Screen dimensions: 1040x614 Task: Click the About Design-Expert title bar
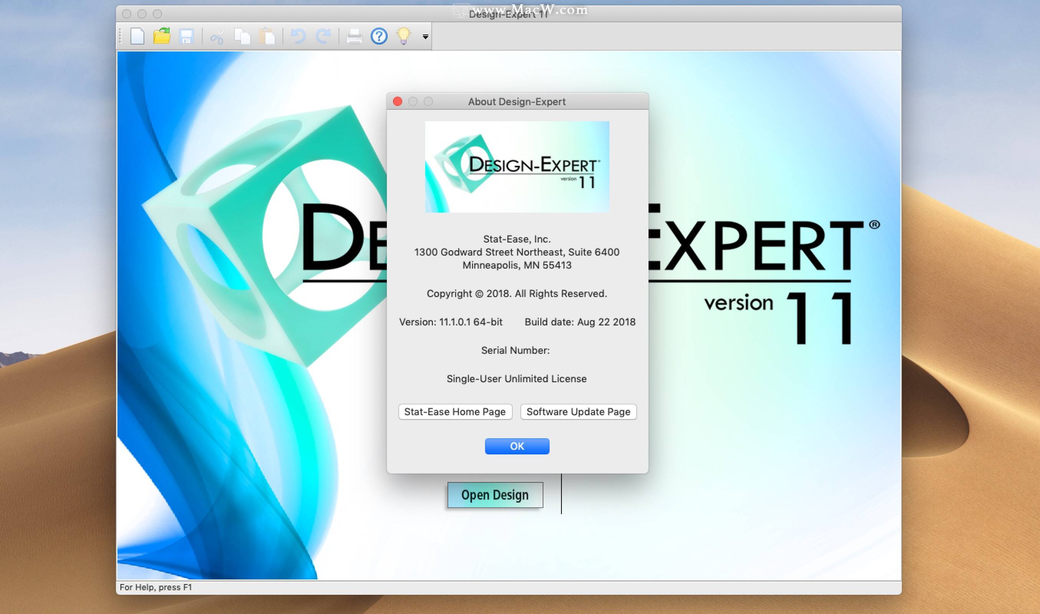pos(517,102)
